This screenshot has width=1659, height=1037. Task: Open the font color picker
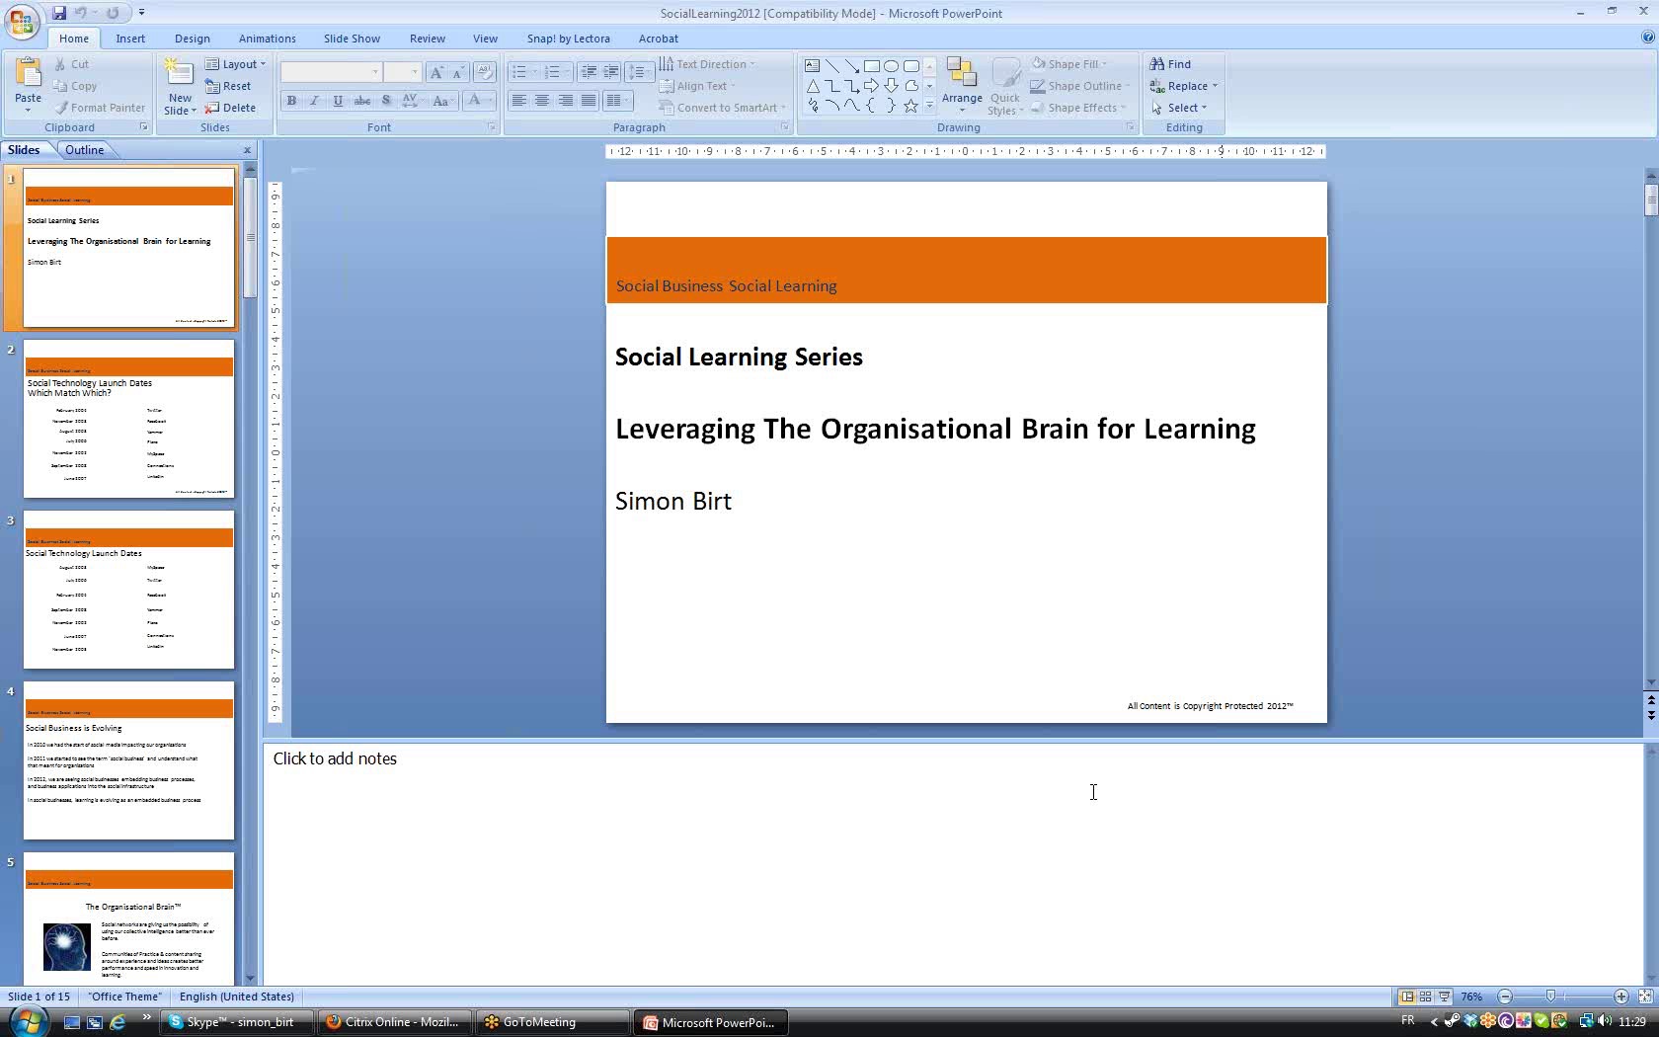(478, 101)
